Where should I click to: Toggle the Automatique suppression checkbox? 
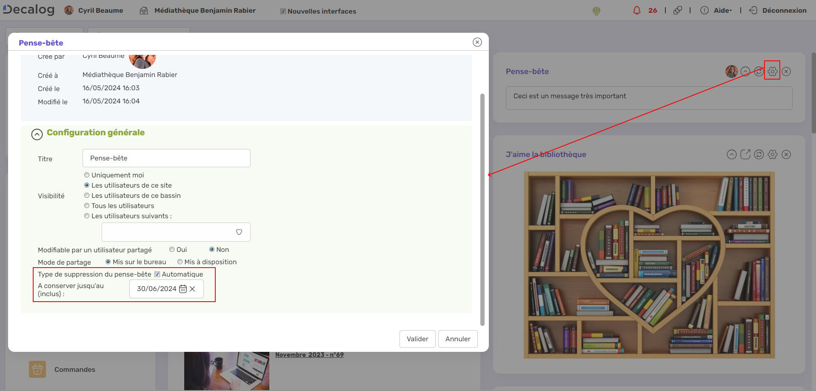coord(157,274)
